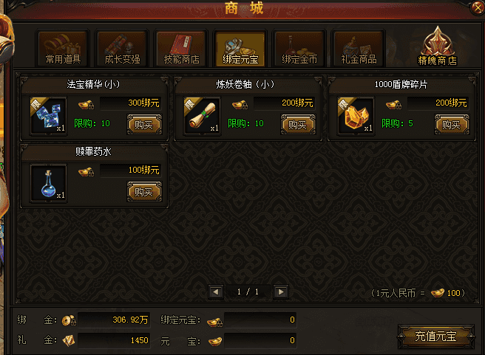The height and width of the screenshot is (355, 485).
Task: Click the 绑金 coin icon in footer
Action: pos(69,320)
